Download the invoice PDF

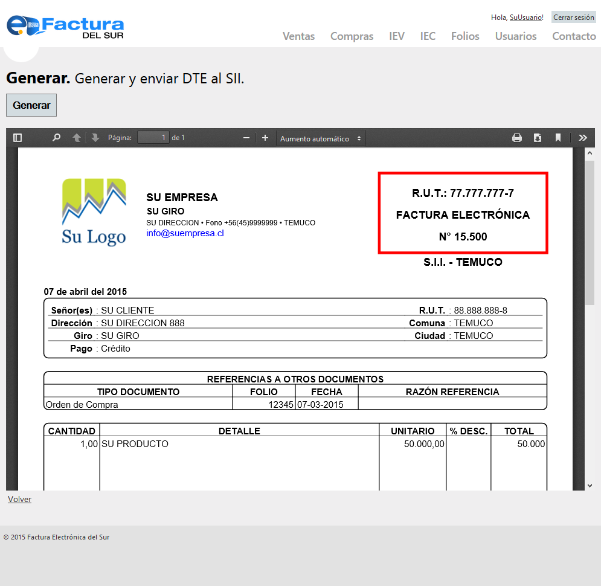(538, 138)
